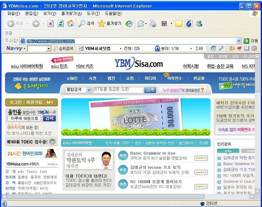Expand the 전체: 226 arrow in Navvy bar
262x207 pixels.
121,49
